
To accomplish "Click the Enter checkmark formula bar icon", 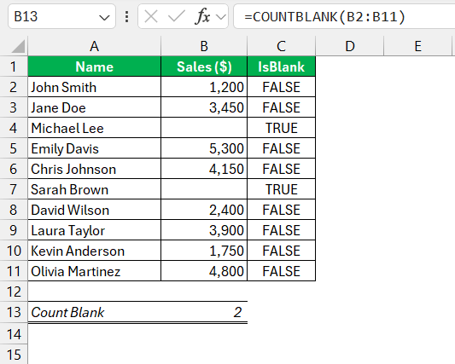I will tap(177, 16).
